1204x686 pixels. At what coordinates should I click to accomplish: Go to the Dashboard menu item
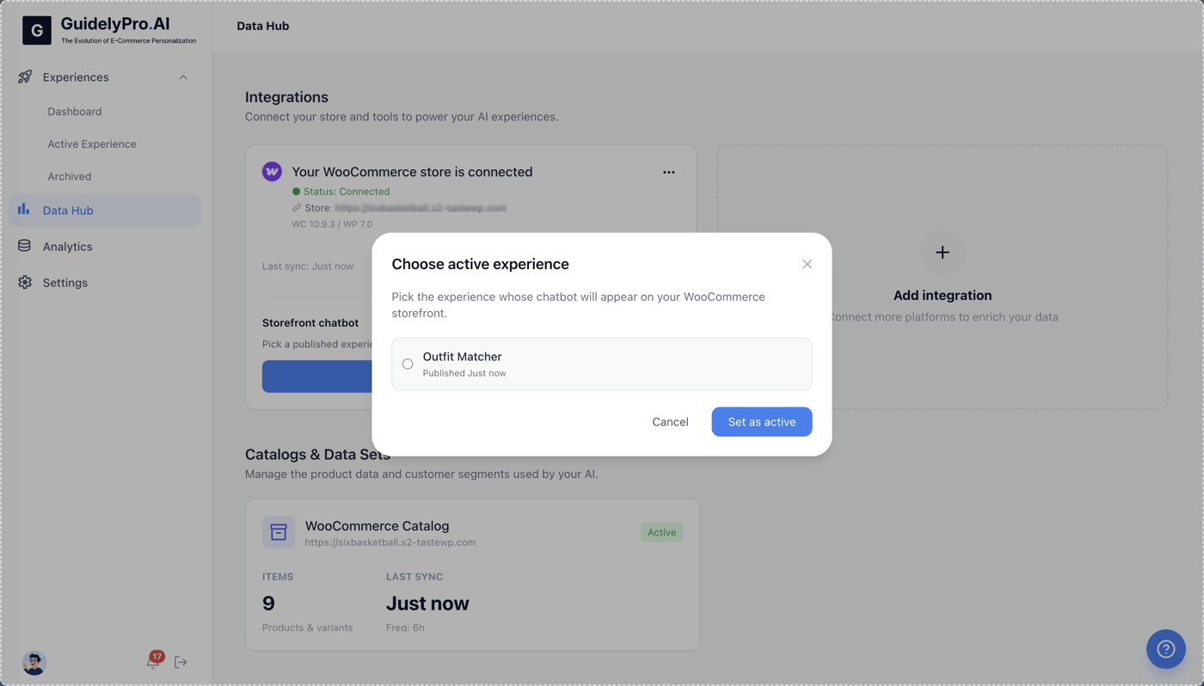point(75,112)
